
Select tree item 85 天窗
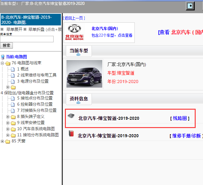[18, 141]
